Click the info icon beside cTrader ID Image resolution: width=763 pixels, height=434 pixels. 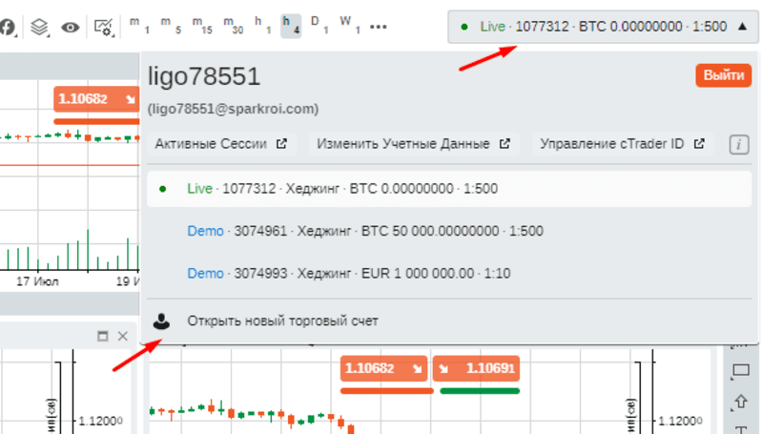pos(738,144)
